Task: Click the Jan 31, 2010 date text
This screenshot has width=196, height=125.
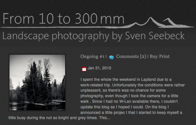Action: point(99,68)
